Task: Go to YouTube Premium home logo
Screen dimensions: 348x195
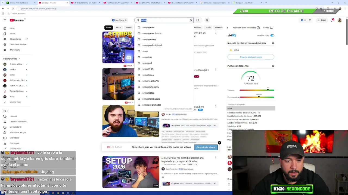Action: click(17, 20)
